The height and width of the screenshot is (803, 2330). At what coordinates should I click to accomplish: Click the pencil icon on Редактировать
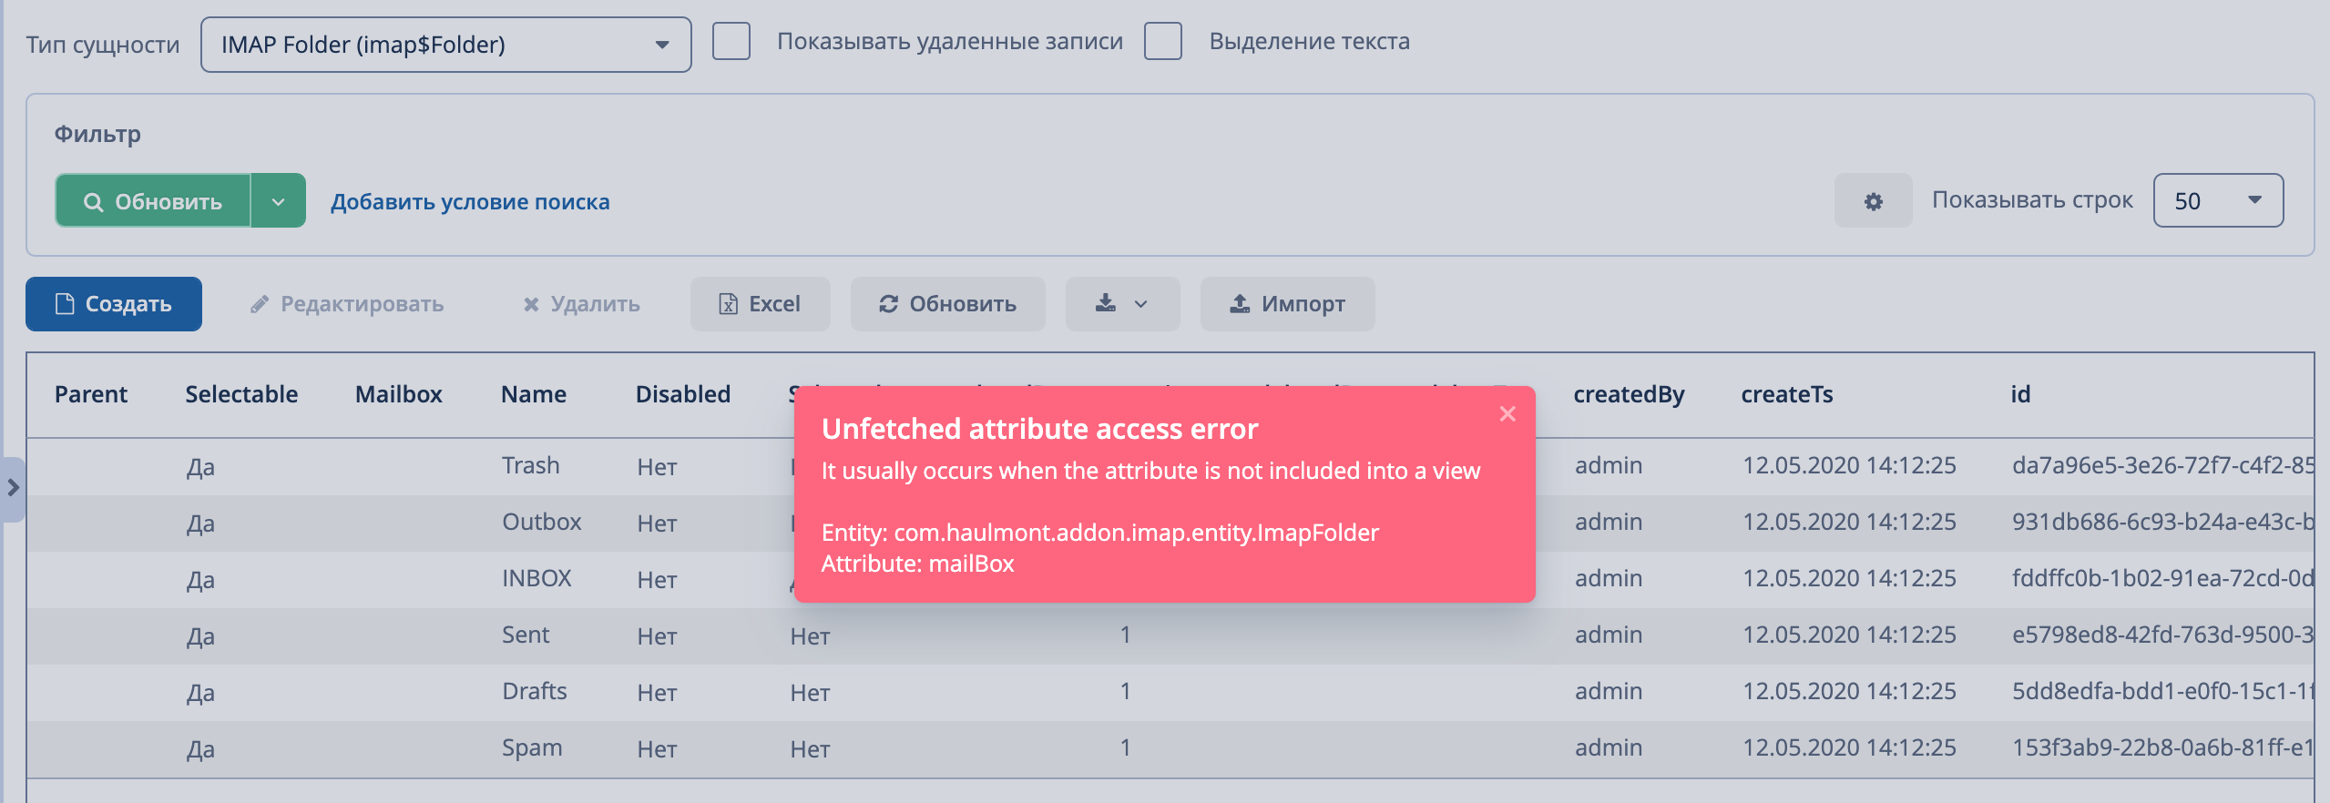coord(260,304)
